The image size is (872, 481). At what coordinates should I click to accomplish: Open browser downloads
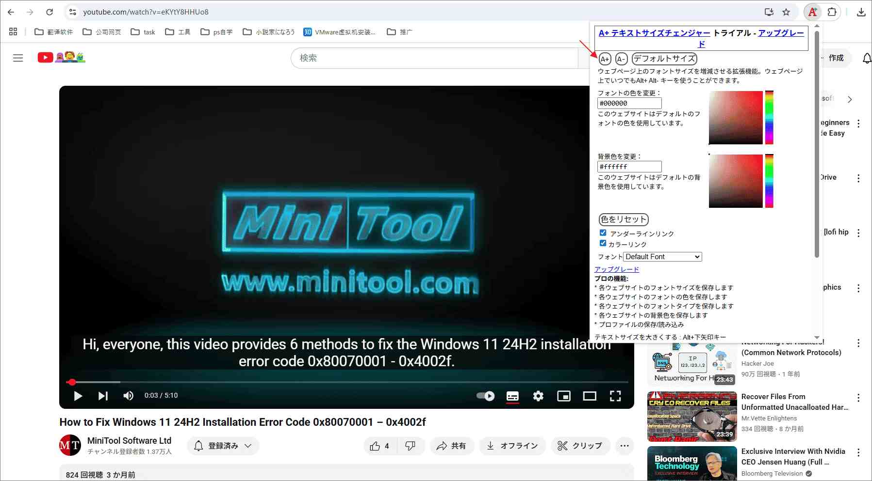tap(861, 12)
